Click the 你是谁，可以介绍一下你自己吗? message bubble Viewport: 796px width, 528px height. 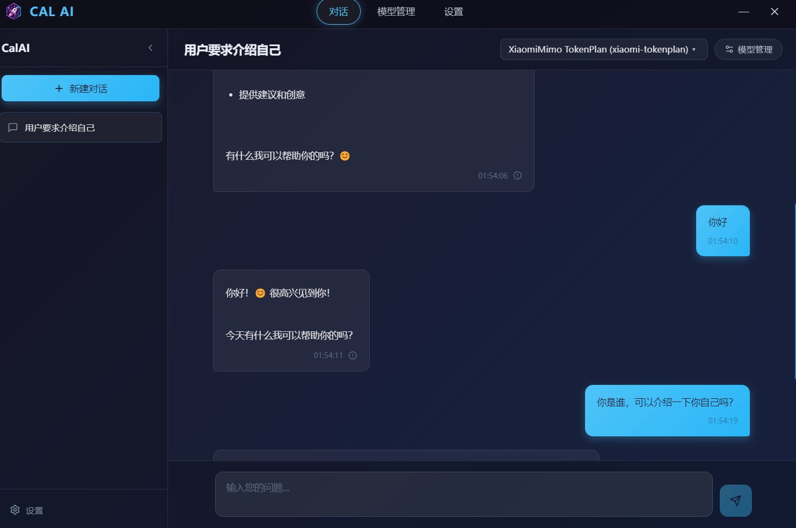click(x=667, y=411)
